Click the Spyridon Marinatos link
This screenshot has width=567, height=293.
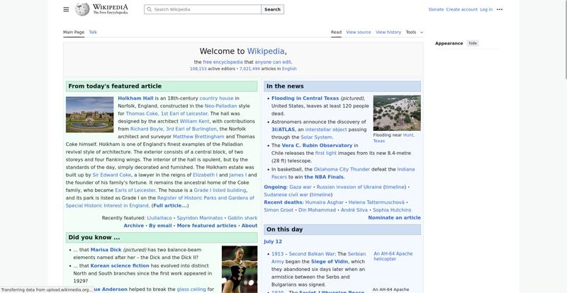pos(200,218)
